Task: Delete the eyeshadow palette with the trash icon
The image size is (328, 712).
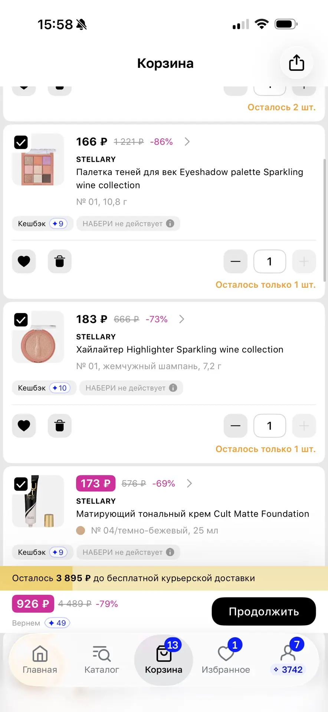Action: coord(60,261)
